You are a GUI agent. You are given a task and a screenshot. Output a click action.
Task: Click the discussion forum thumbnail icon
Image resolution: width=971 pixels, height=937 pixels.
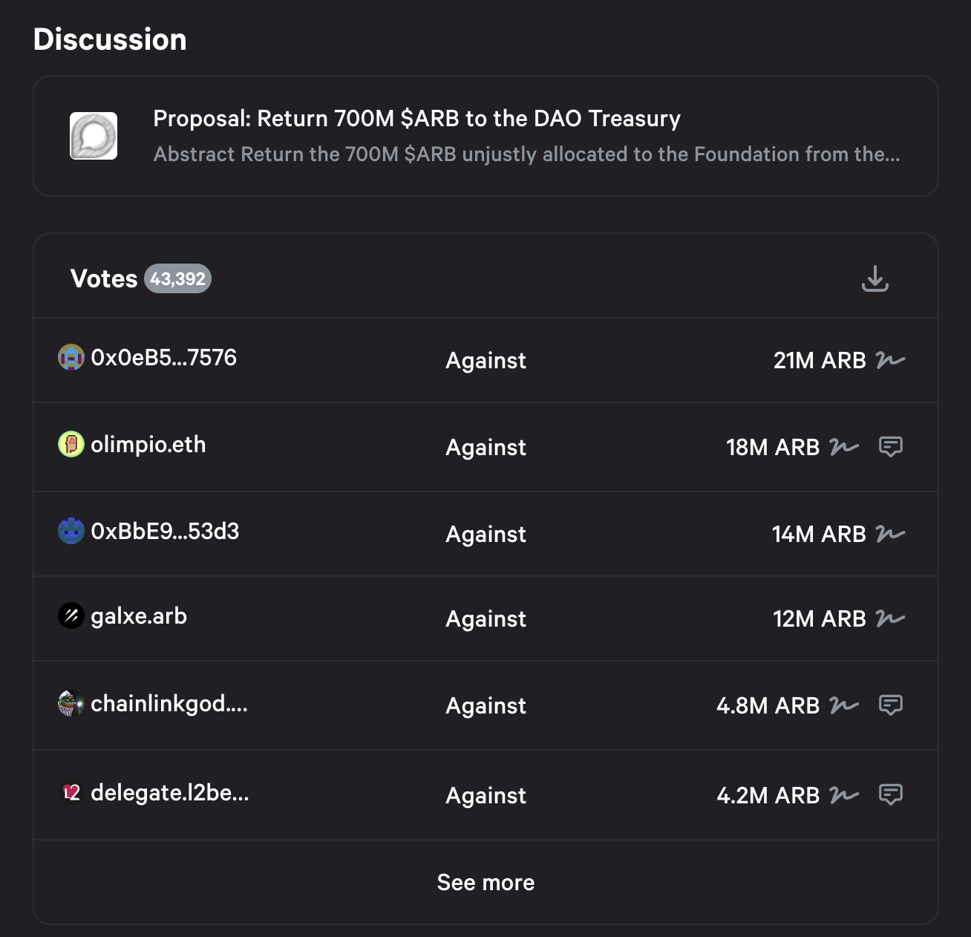(94, 136)
